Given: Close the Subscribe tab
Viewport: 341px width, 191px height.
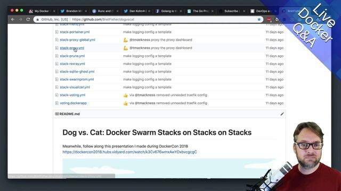Looking at the screenshot, I should tap(244, 11).
